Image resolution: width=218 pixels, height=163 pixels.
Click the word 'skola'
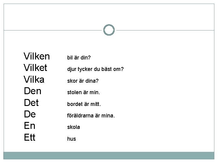point(73,127)
